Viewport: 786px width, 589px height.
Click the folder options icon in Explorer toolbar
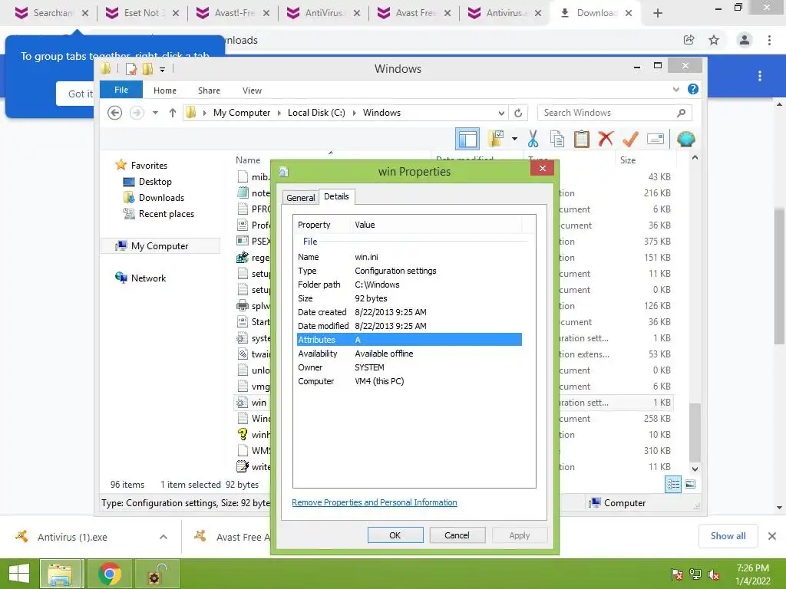497,139
